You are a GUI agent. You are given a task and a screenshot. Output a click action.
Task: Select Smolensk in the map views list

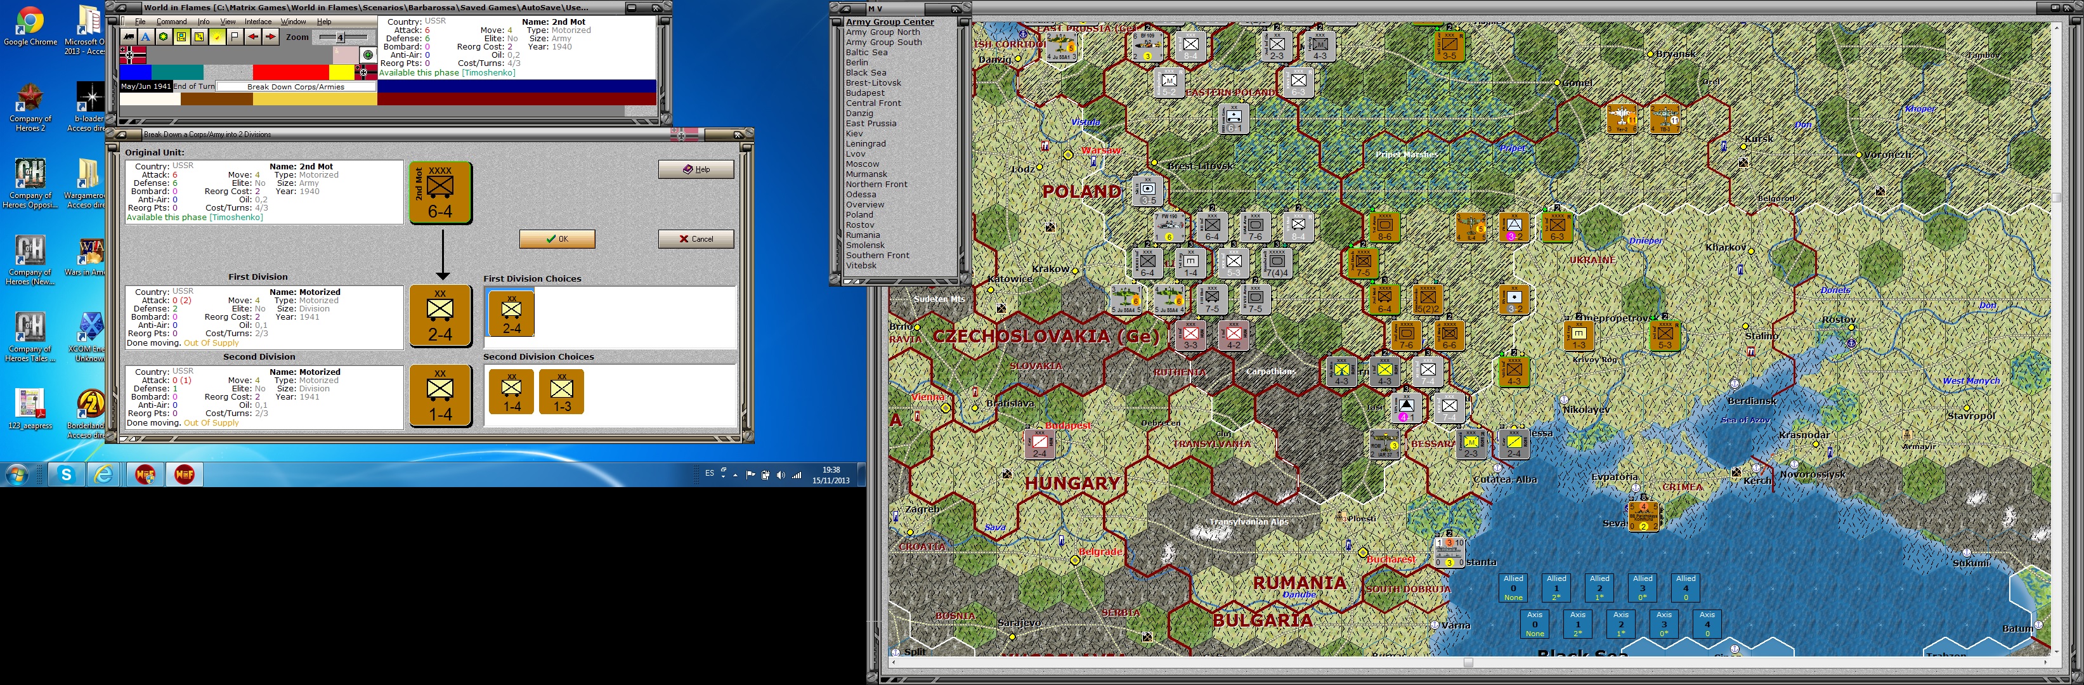(x=865, y=245)
